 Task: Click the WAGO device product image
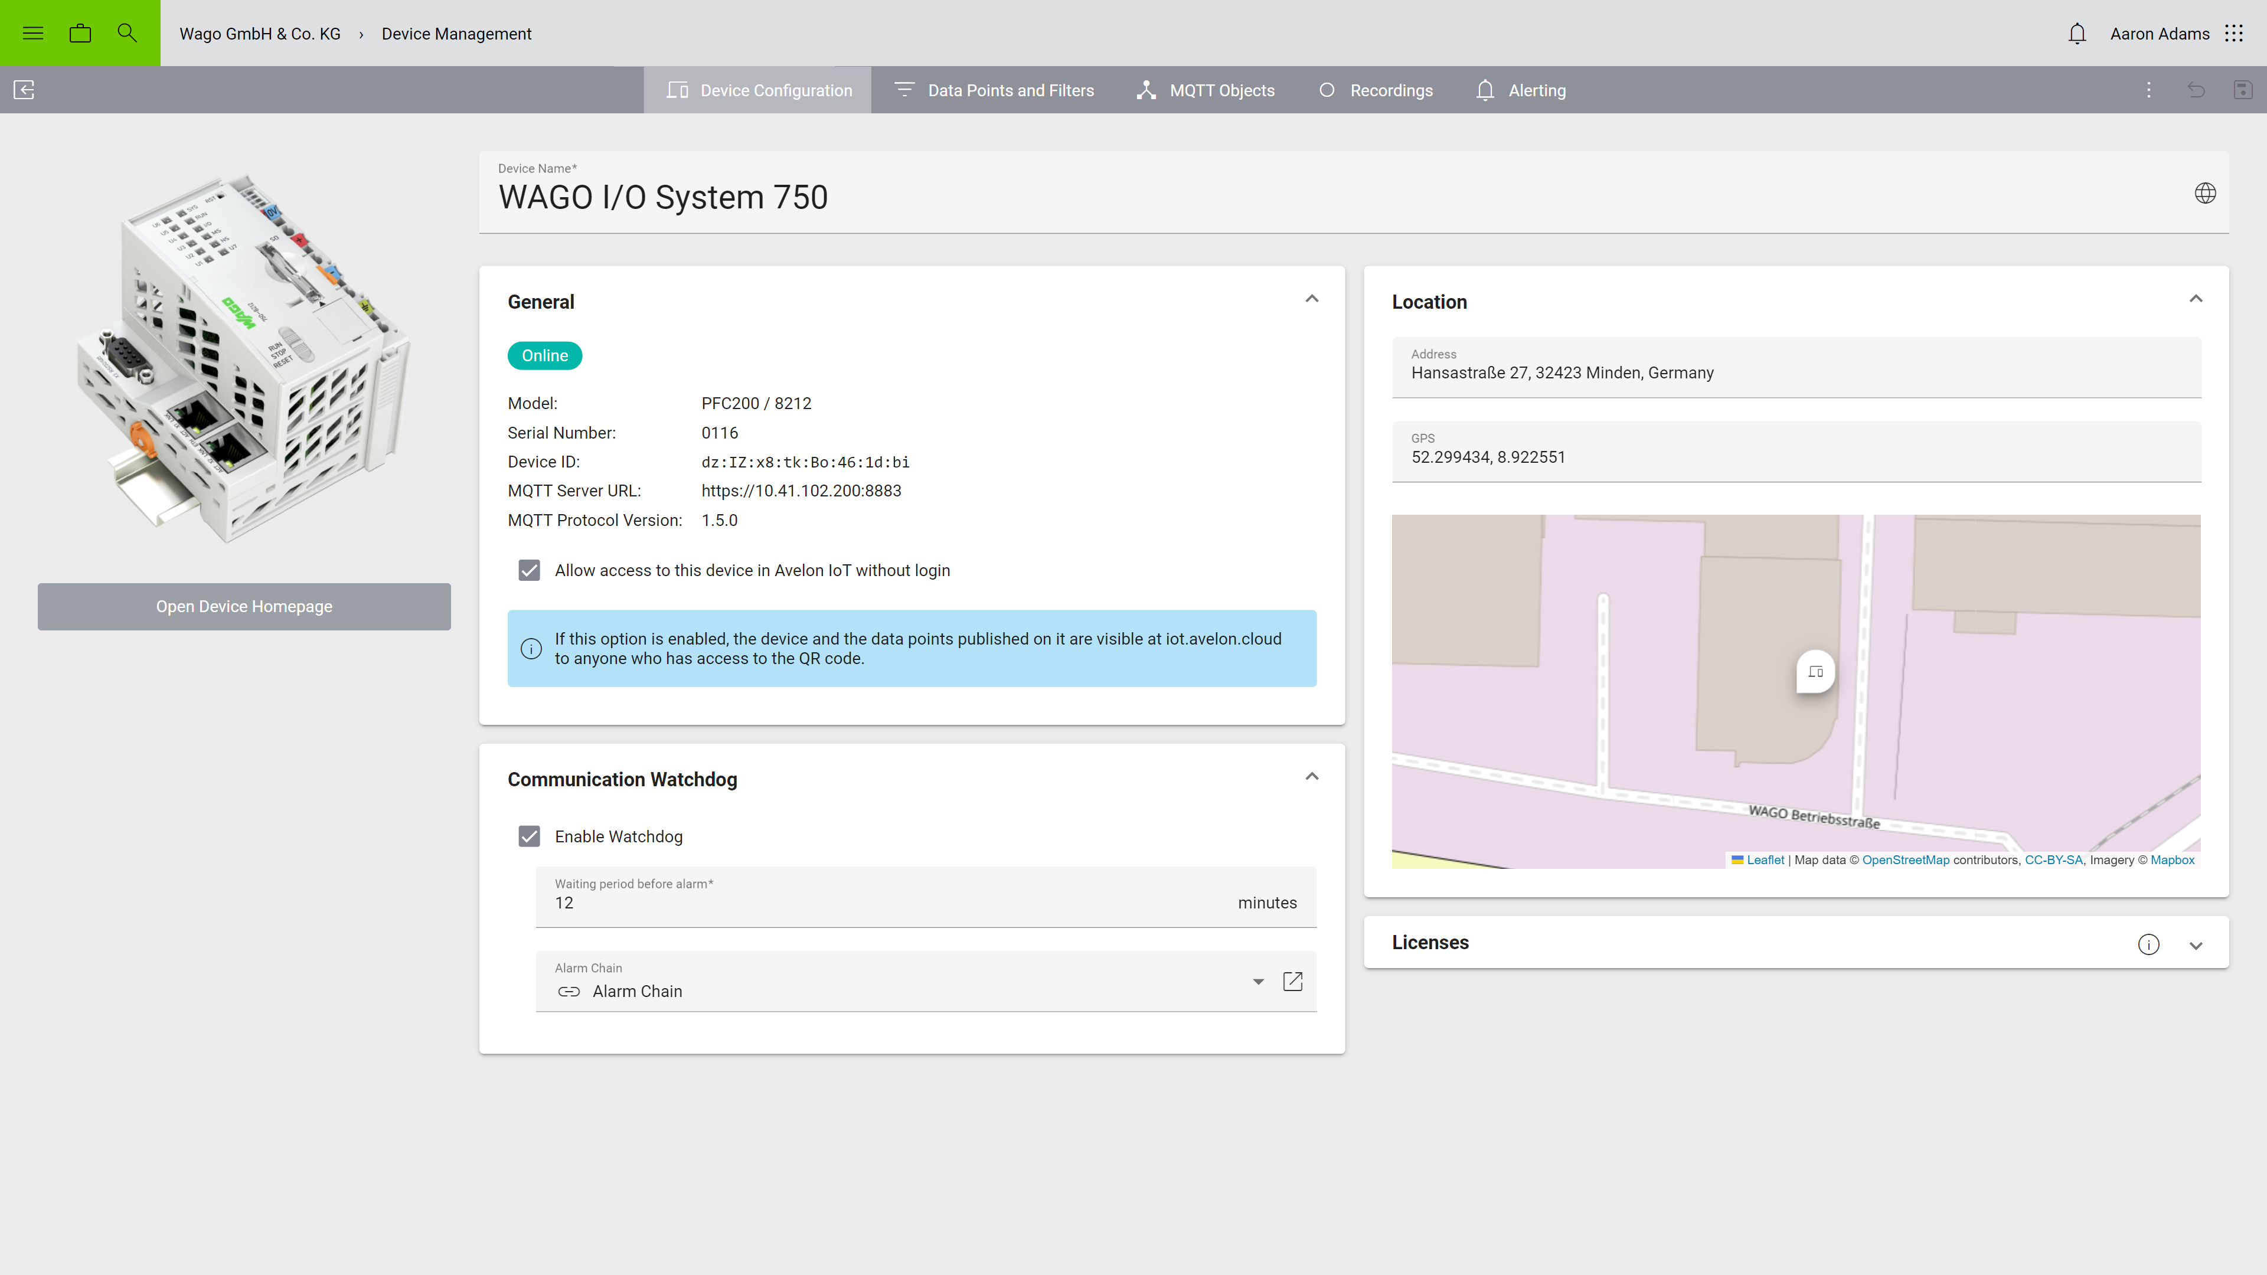click(x=244, y=358)
